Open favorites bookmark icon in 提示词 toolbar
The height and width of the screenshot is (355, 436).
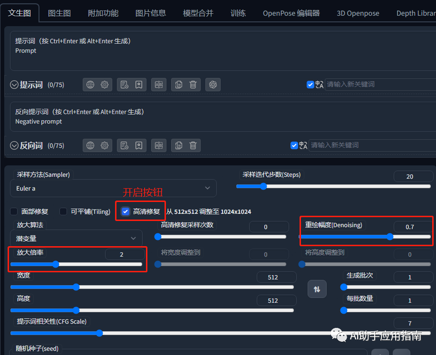click(x=139, y=85)
